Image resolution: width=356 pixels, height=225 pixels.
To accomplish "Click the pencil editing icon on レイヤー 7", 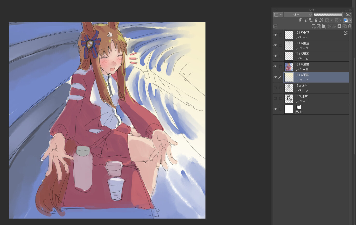I will [x=280, y=77].
